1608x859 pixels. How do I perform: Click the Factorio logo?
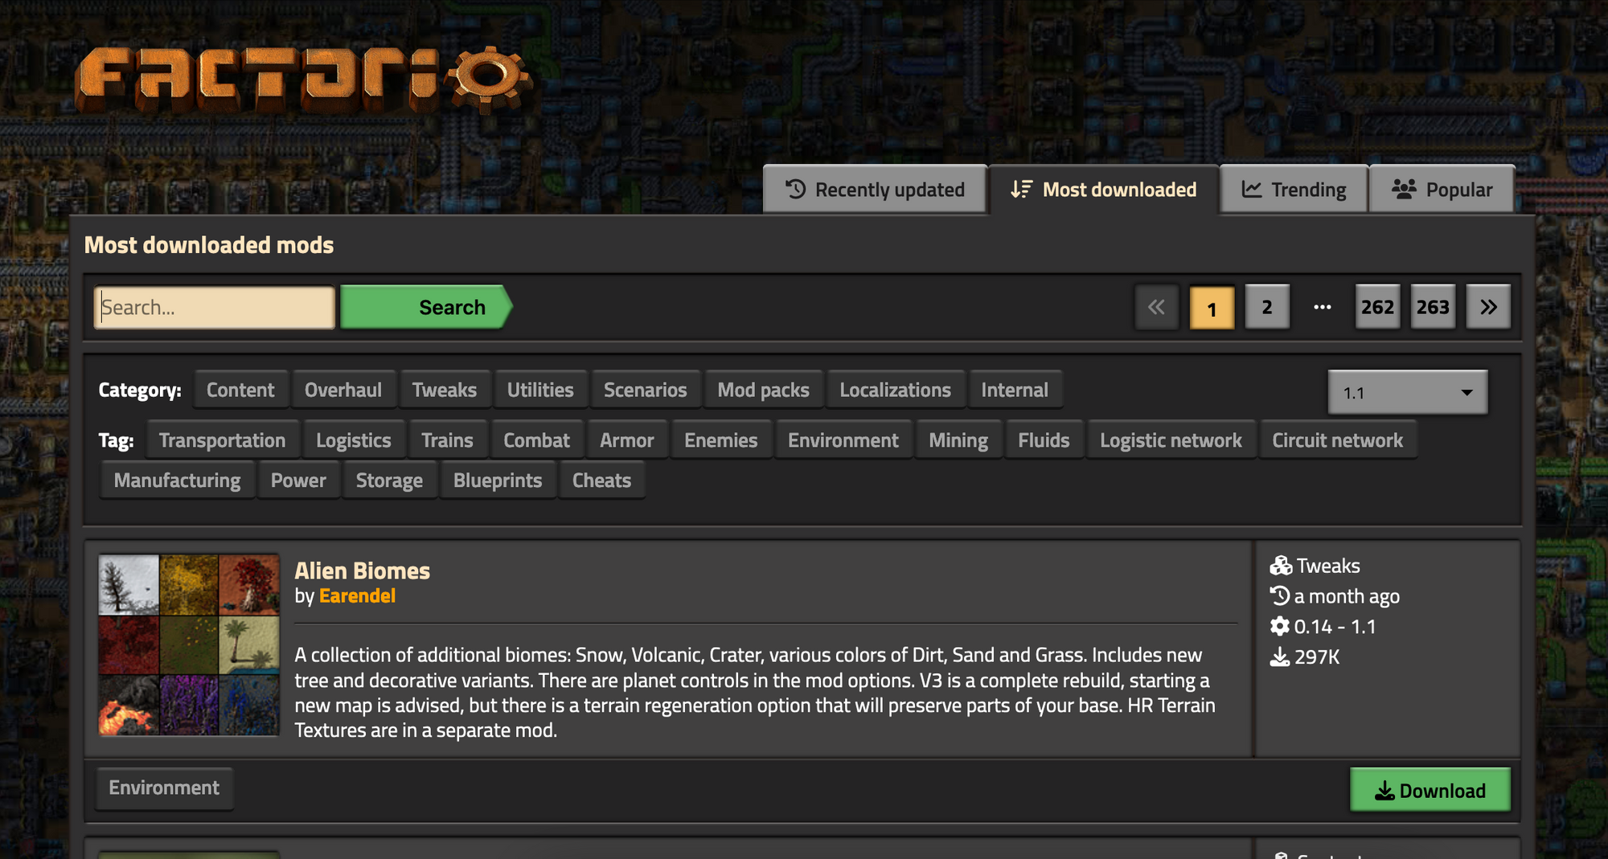pyautogui.click(x=302, y=80)
